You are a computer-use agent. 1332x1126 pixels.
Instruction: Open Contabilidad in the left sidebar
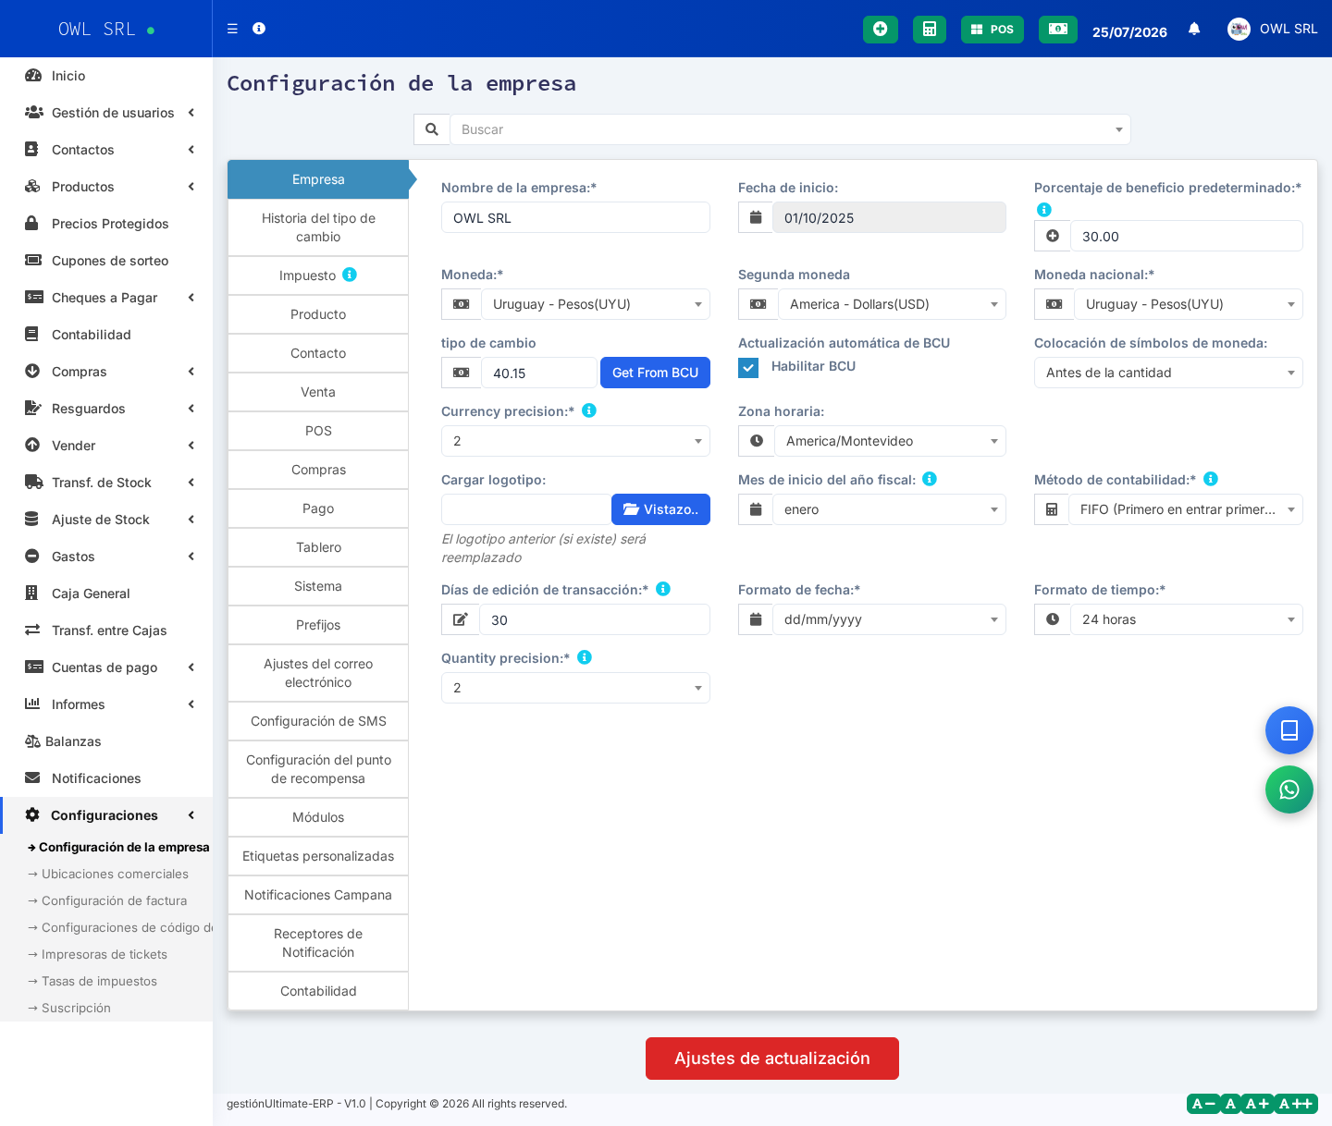pyautogui.click(x=106, y=335)
